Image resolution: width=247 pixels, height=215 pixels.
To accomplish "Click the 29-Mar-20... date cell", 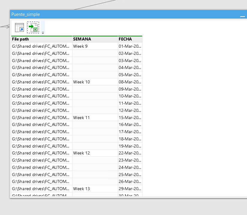I will pyautogui.click(x=130, y=189).
